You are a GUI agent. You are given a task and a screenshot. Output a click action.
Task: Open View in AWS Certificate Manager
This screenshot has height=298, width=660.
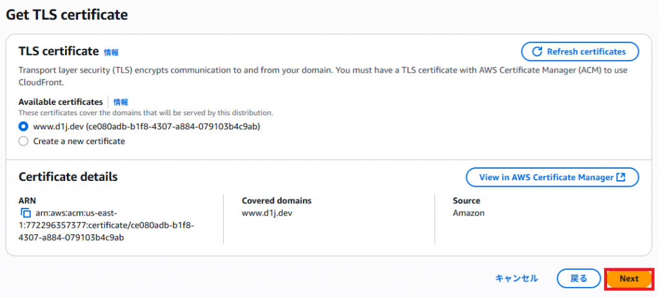coord(552,178)
